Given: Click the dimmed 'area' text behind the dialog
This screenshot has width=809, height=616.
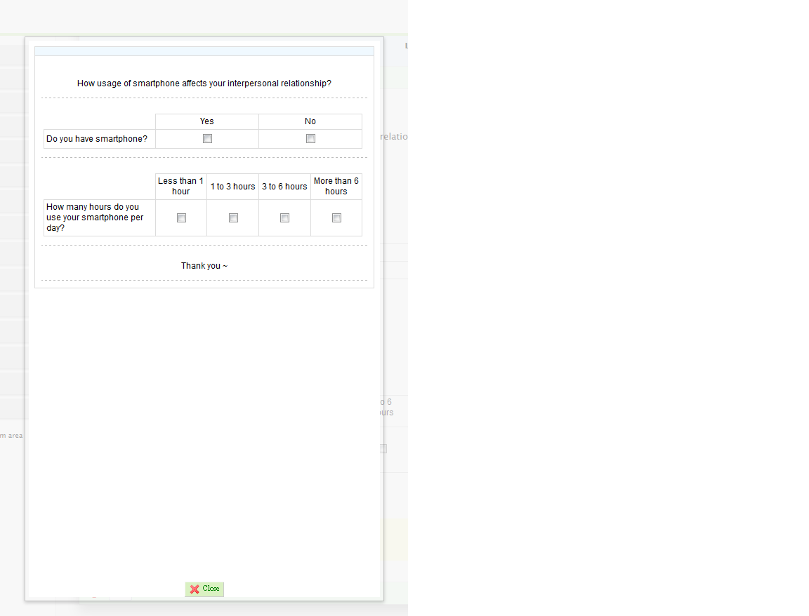Looking at the screenshot, I should point(15,436).
